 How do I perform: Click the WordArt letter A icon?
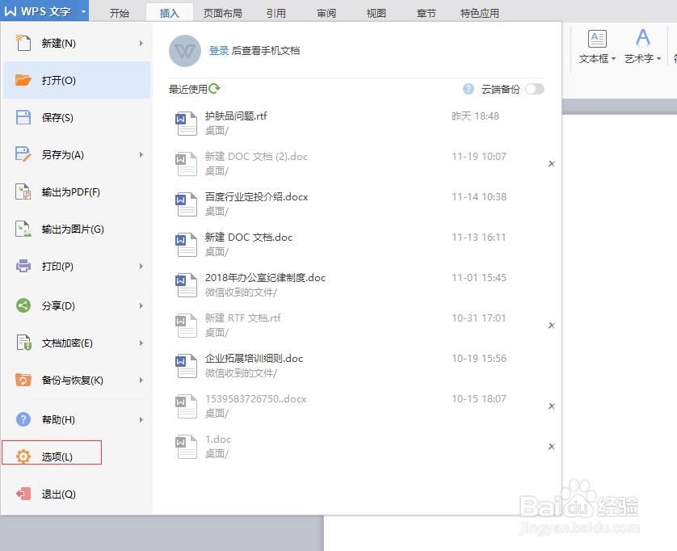click(x=643, y=38)
